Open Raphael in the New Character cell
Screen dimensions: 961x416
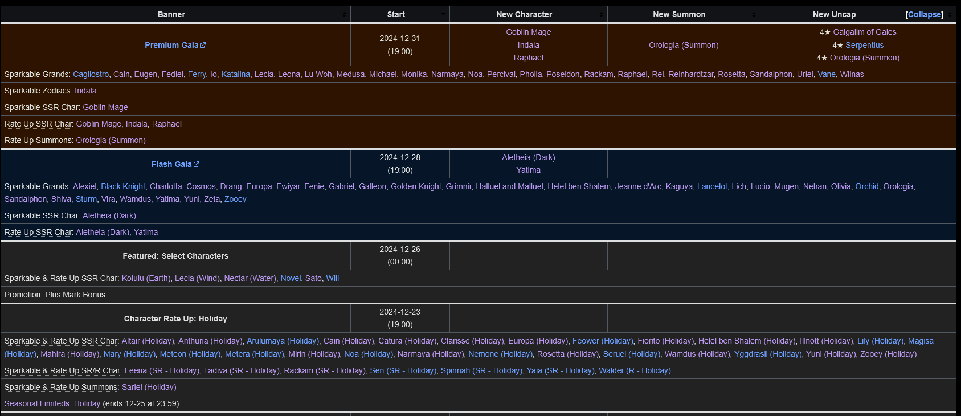(529, 58)
